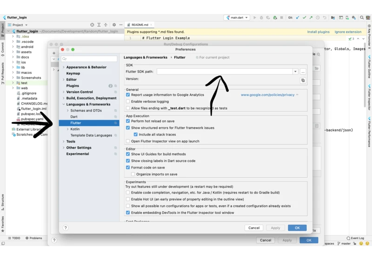Image resolution: width=372 pixels, height=260 pixels.
Task: Open google.com/policies/privacy link
Action: pos(268,95)
